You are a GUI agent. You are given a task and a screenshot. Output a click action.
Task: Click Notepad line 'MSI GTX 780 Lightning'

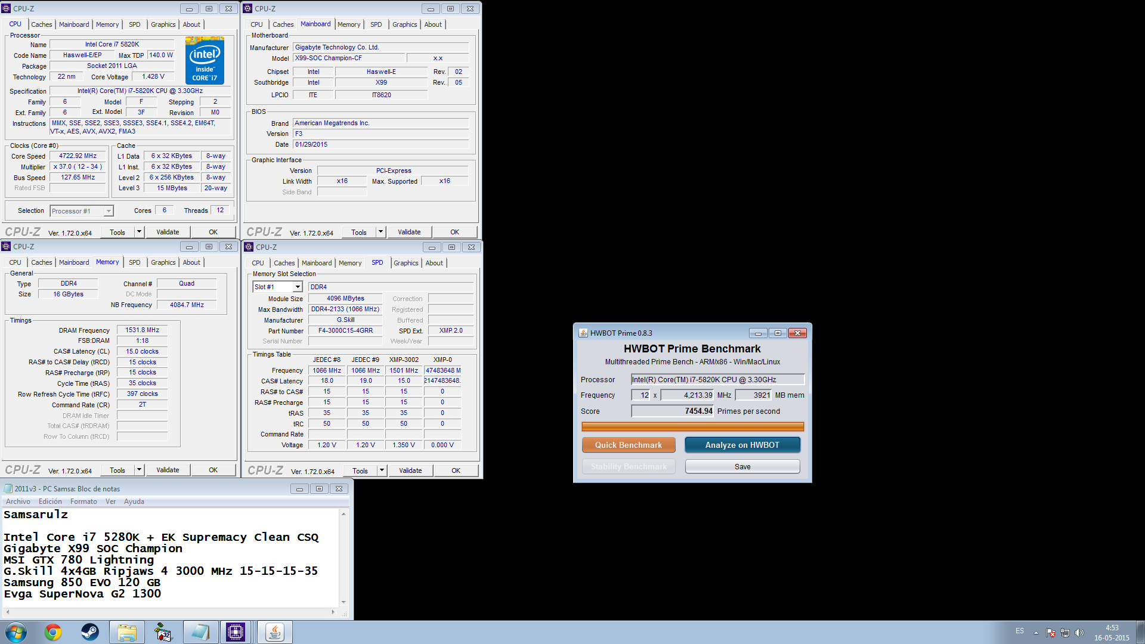click(x=79, y=560)
